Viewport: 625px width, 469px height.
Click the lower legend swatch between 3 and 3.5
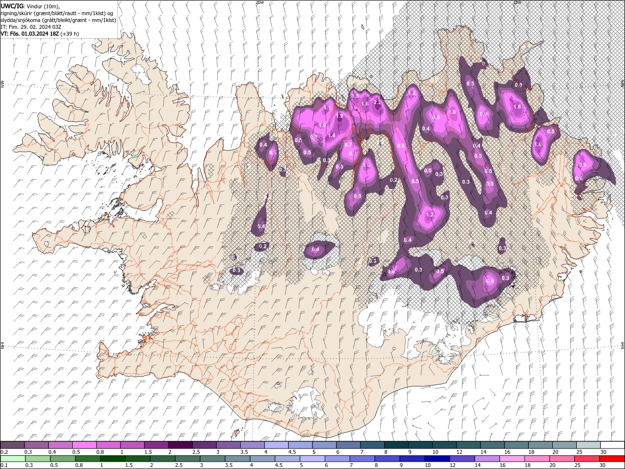(212, 458)
